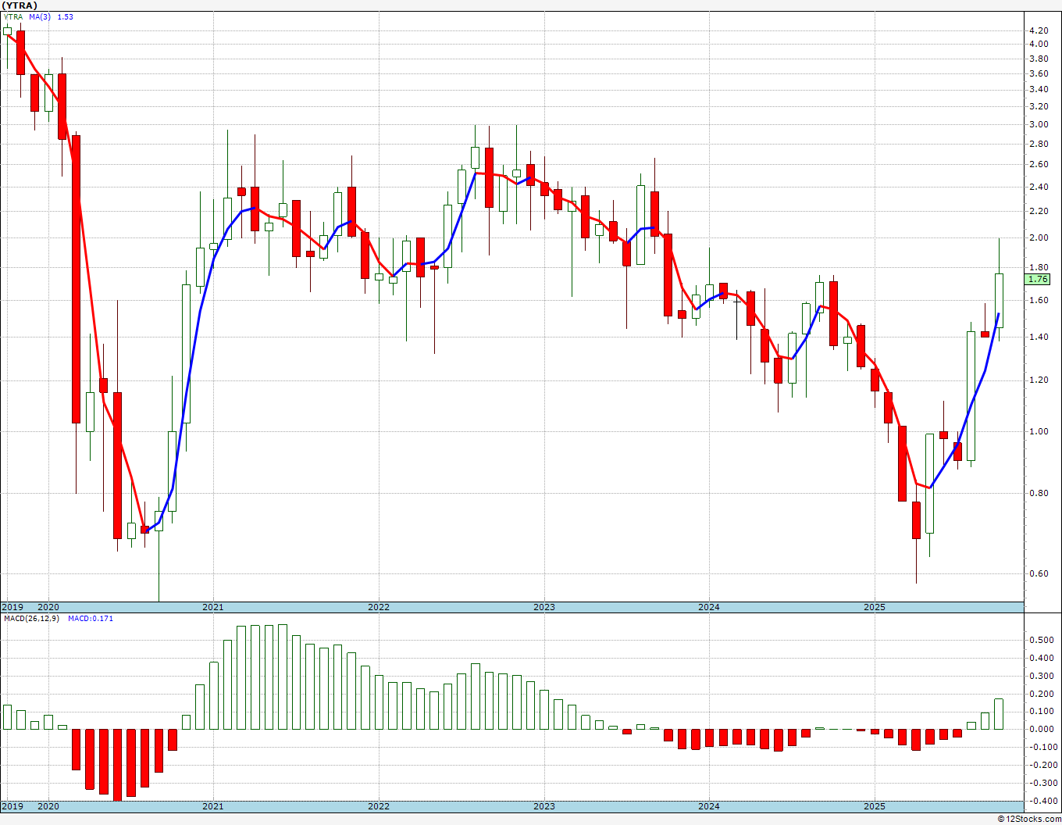Click the 4.20 price axis label
Viewport: 1062px width, 825px height.
[x=1039, y=30]
